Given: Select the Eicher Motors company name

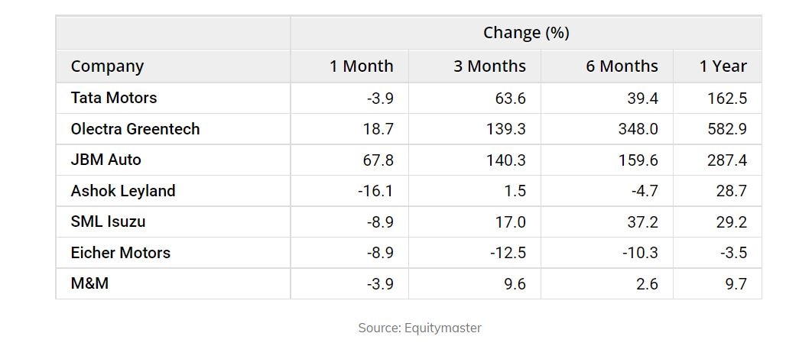Looking at the screenshot, I should click(x=121, y=253).
